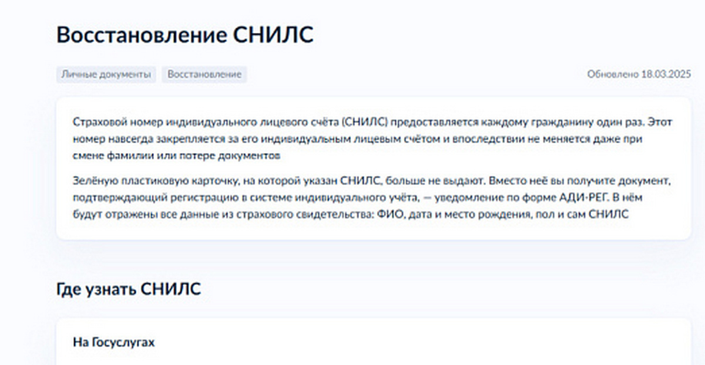Click the "Где узнать СНИЛС" section heading
The width and height of the screenshot is (705, 365).
pos(129,289)
